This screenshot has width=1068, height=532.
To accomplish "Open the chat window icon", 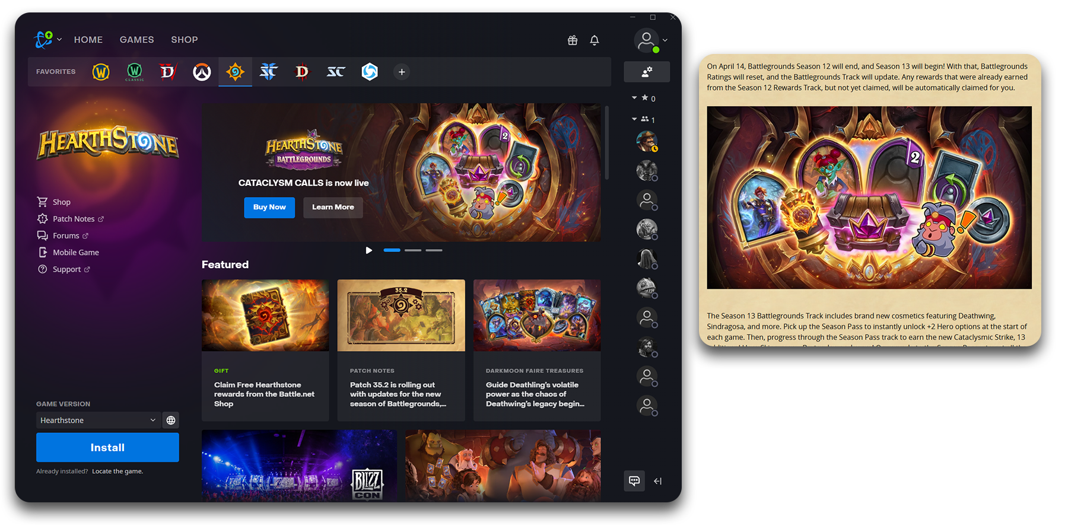I will pos(634,481).
